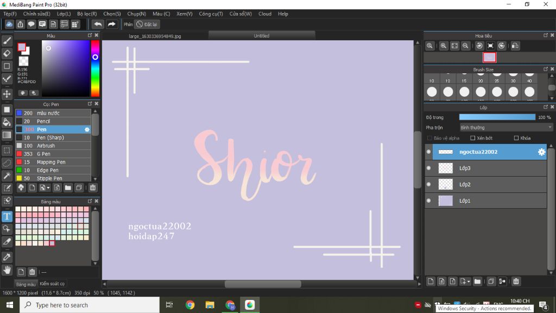
Task: Click the Undo arrow in toolbar
Action: (x=98, y=24)
